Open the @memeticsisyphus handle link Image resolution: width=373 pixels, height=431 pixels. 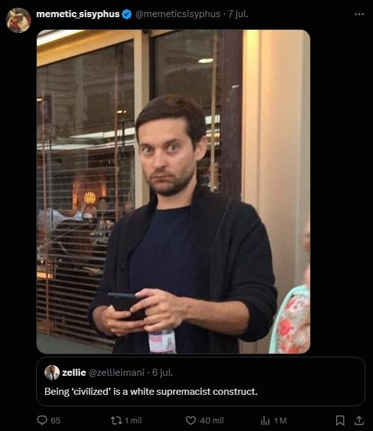[x=178, y=14]
